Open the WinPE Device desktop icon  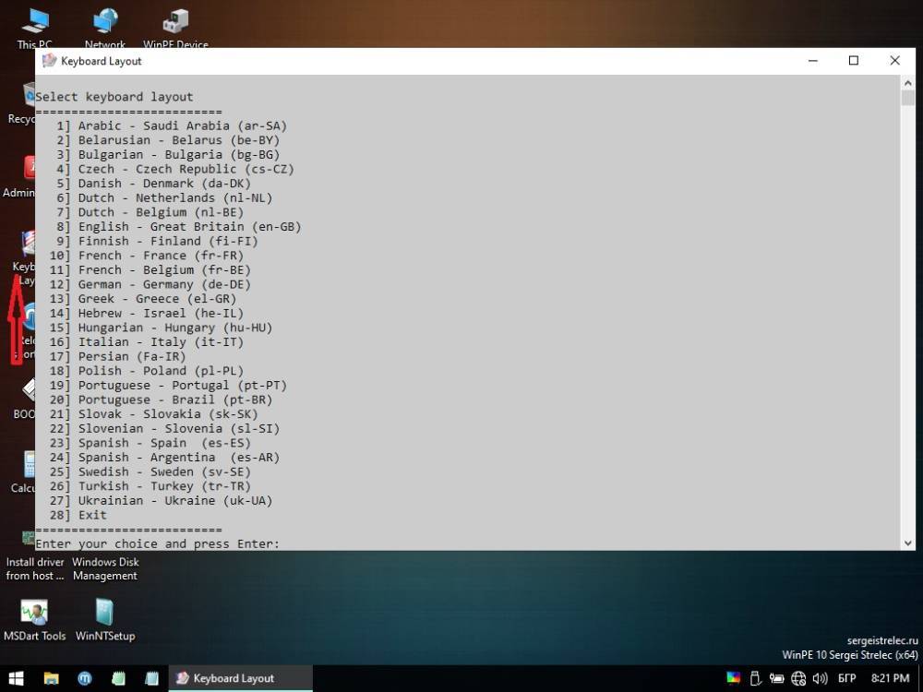[x=175, y=27]
